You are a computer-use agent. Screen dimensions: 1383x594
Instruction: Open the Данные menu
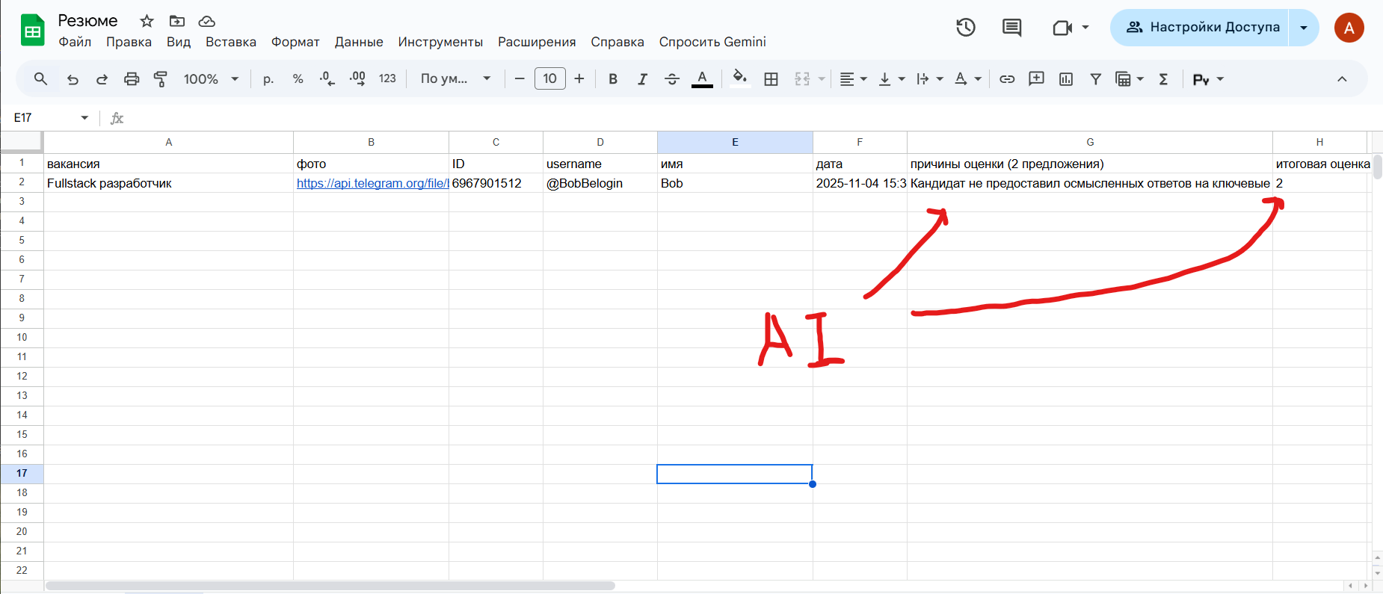(358, 42)
